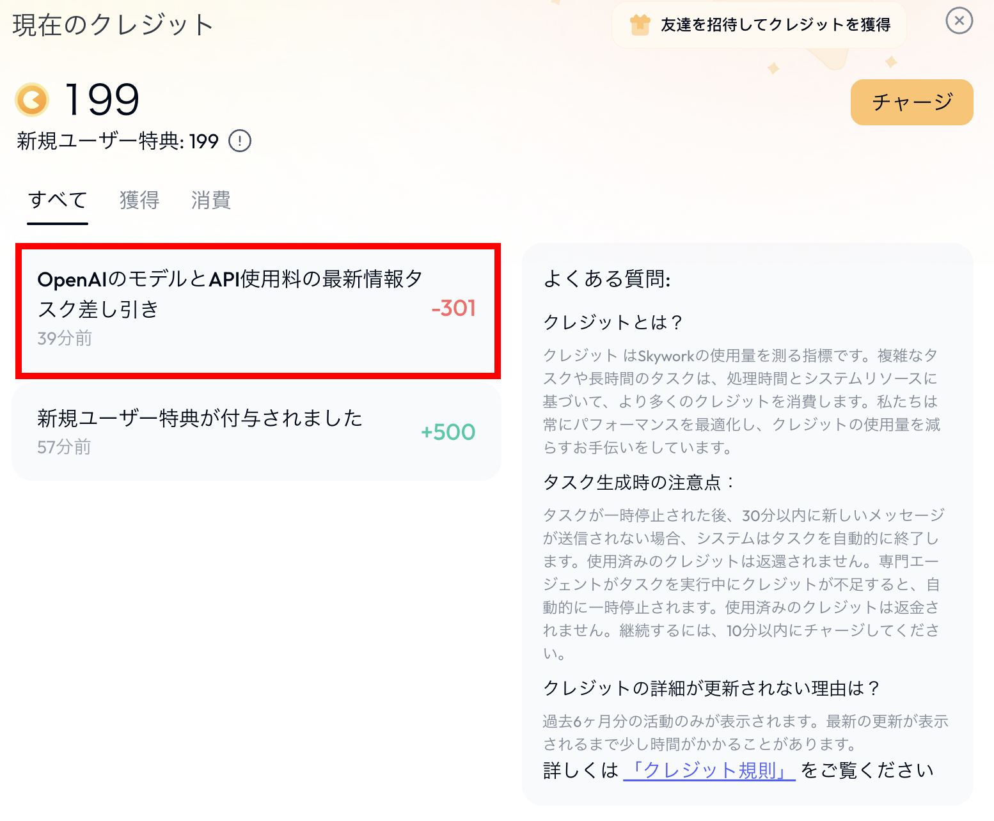Click the 57分前 timestamp
Viewport: 994px width, 821px height.
pos(64,447)
